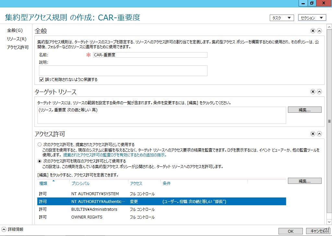The width and height of the screenshot is (332, 236).
Task: Collapse the アクセス許可 section chevron
Action: [319, 134]
